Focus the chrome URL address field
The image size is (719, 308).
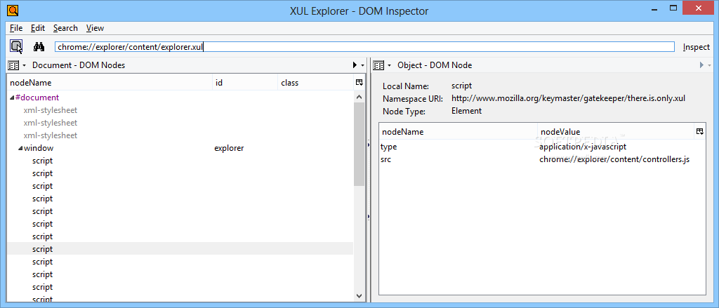(x=364, y=47)
